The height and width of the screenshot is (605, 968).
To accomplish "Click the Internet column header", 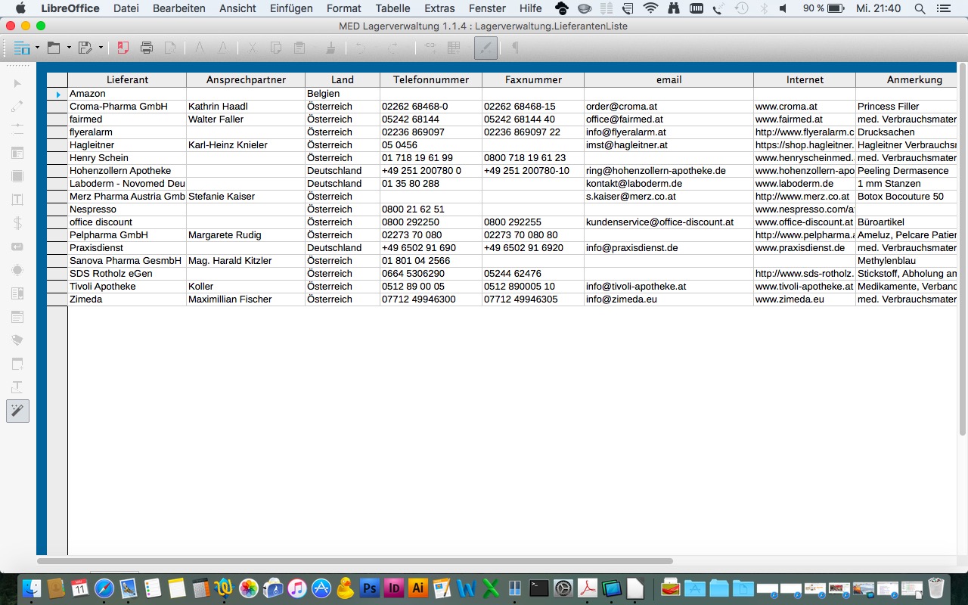I will click(805, 79).
